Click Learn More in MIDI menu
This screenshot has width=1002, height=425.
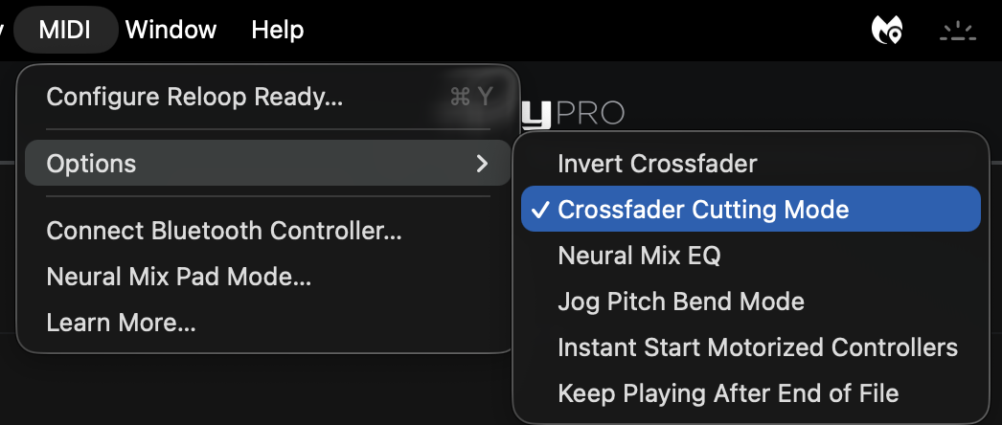pos(121,323)
